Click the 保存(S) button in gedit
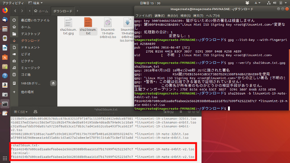The width and height of the screenshot is (290, 163). point(168,112)
